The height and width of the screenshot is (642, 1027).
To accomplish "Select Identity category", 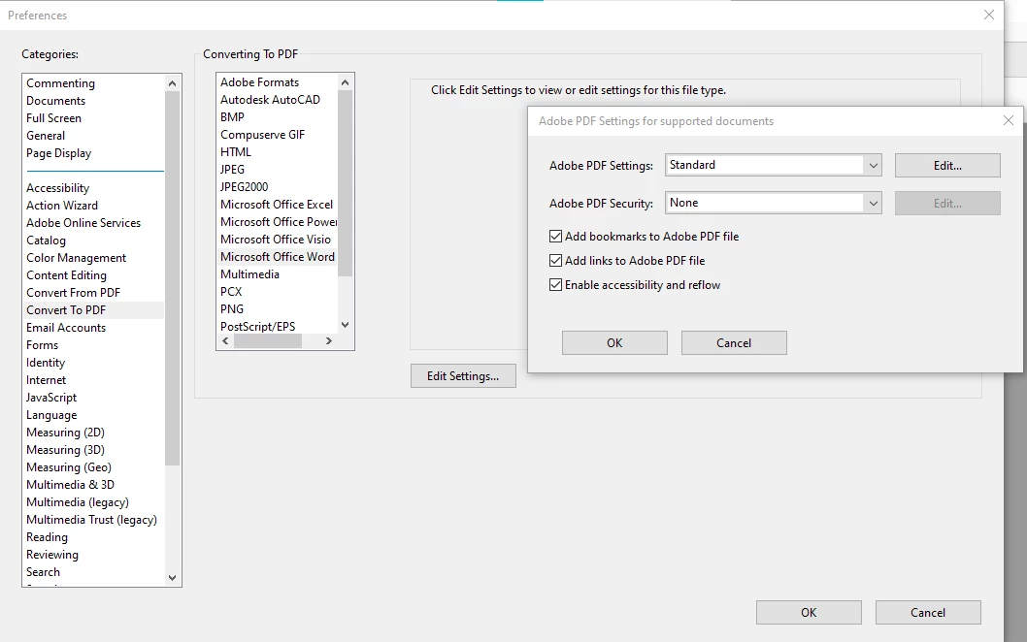I will point(46,363).
